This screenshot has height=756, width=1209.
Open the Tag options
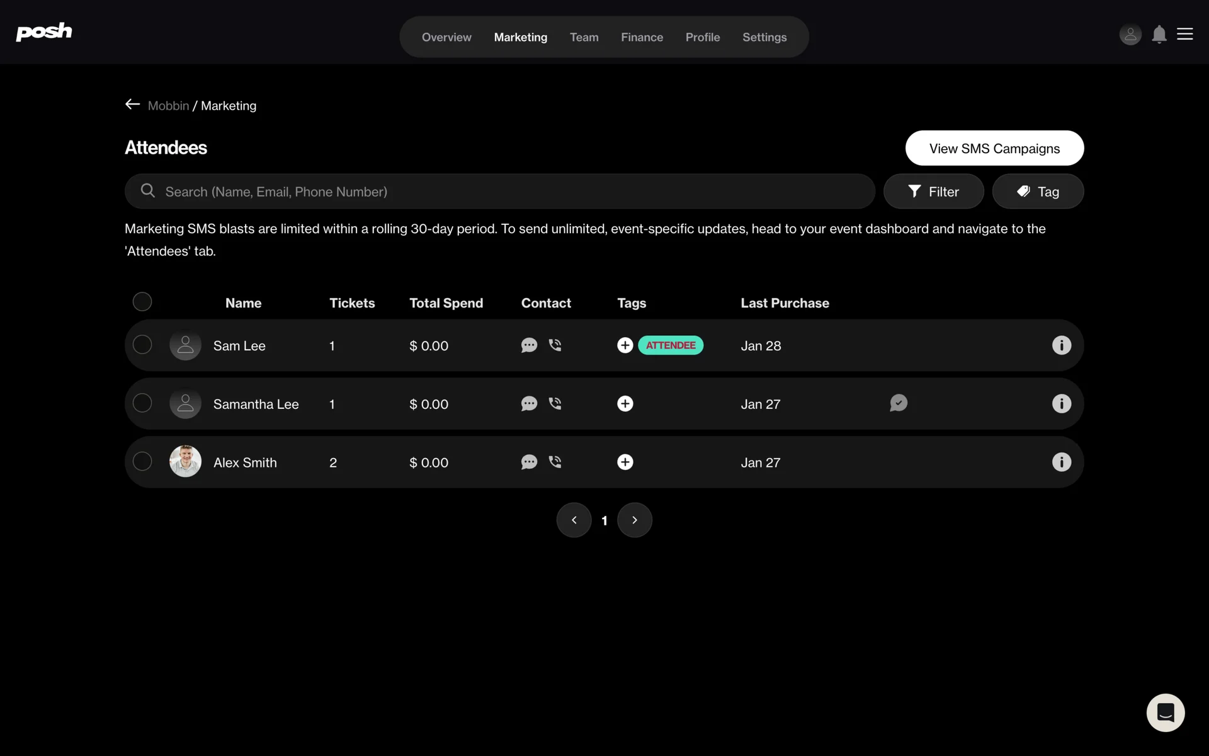pyautogui.click(x=1038, y=192)
